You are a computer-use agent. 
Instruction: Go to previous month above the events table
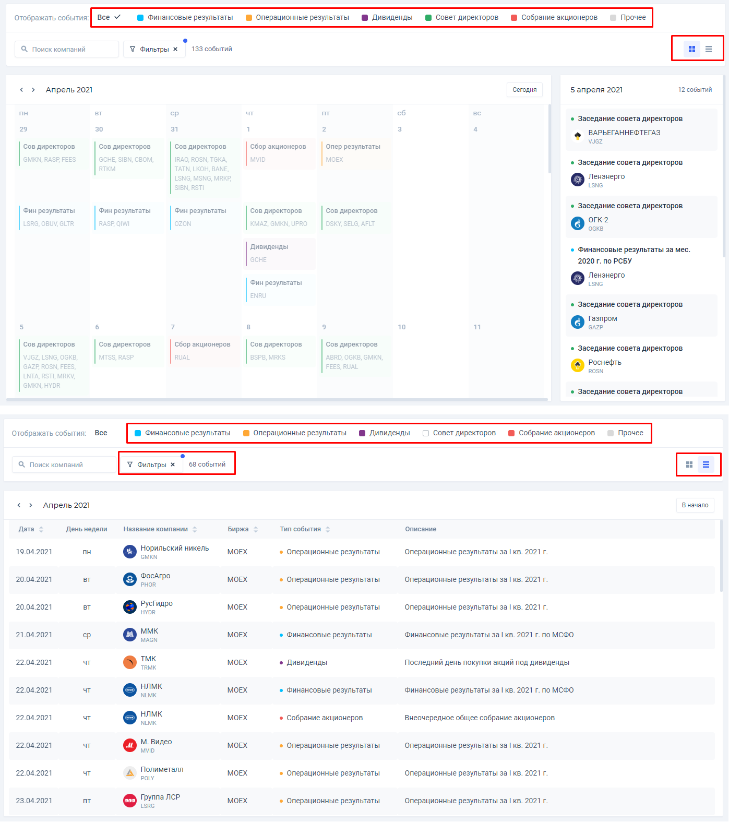[x=19, y=505]
